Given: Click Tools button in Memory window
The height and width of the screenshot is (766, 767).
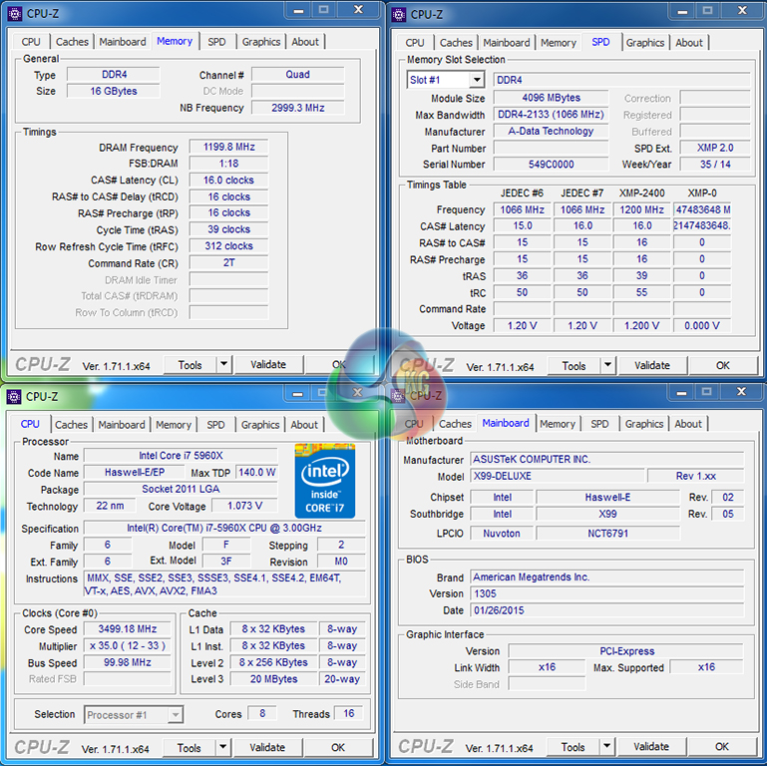Looking at the screenshot, I should 190,365.
